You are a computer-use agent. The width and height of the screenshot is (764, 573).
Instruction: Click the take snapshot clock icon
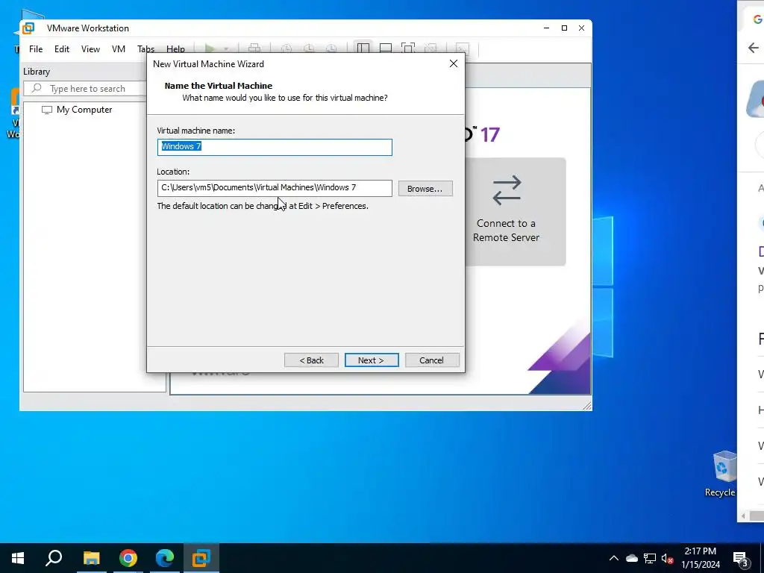(x=286, y=48)
